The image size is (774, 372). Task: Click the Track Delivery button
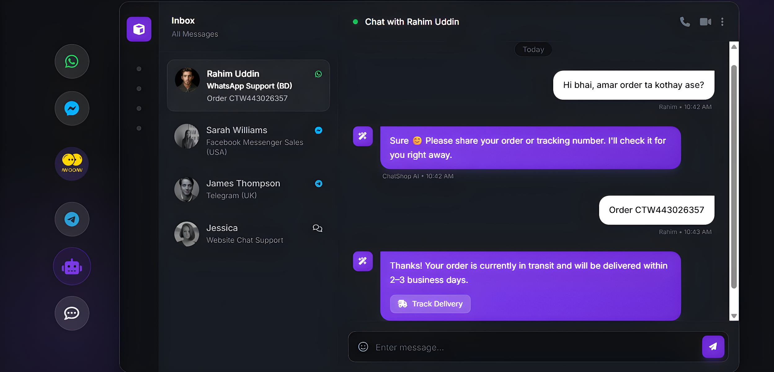430,304
